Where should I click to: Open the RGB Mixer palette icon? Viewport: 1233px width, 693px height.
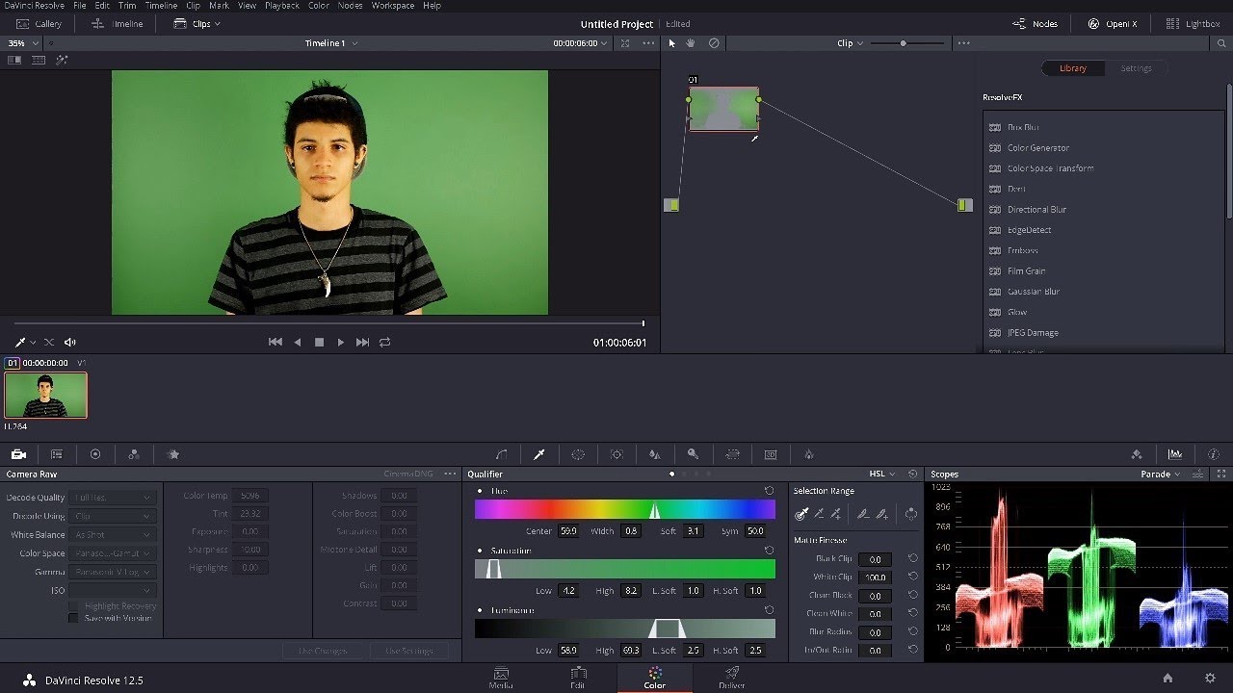pyautogui.click(x=134, y=454)
